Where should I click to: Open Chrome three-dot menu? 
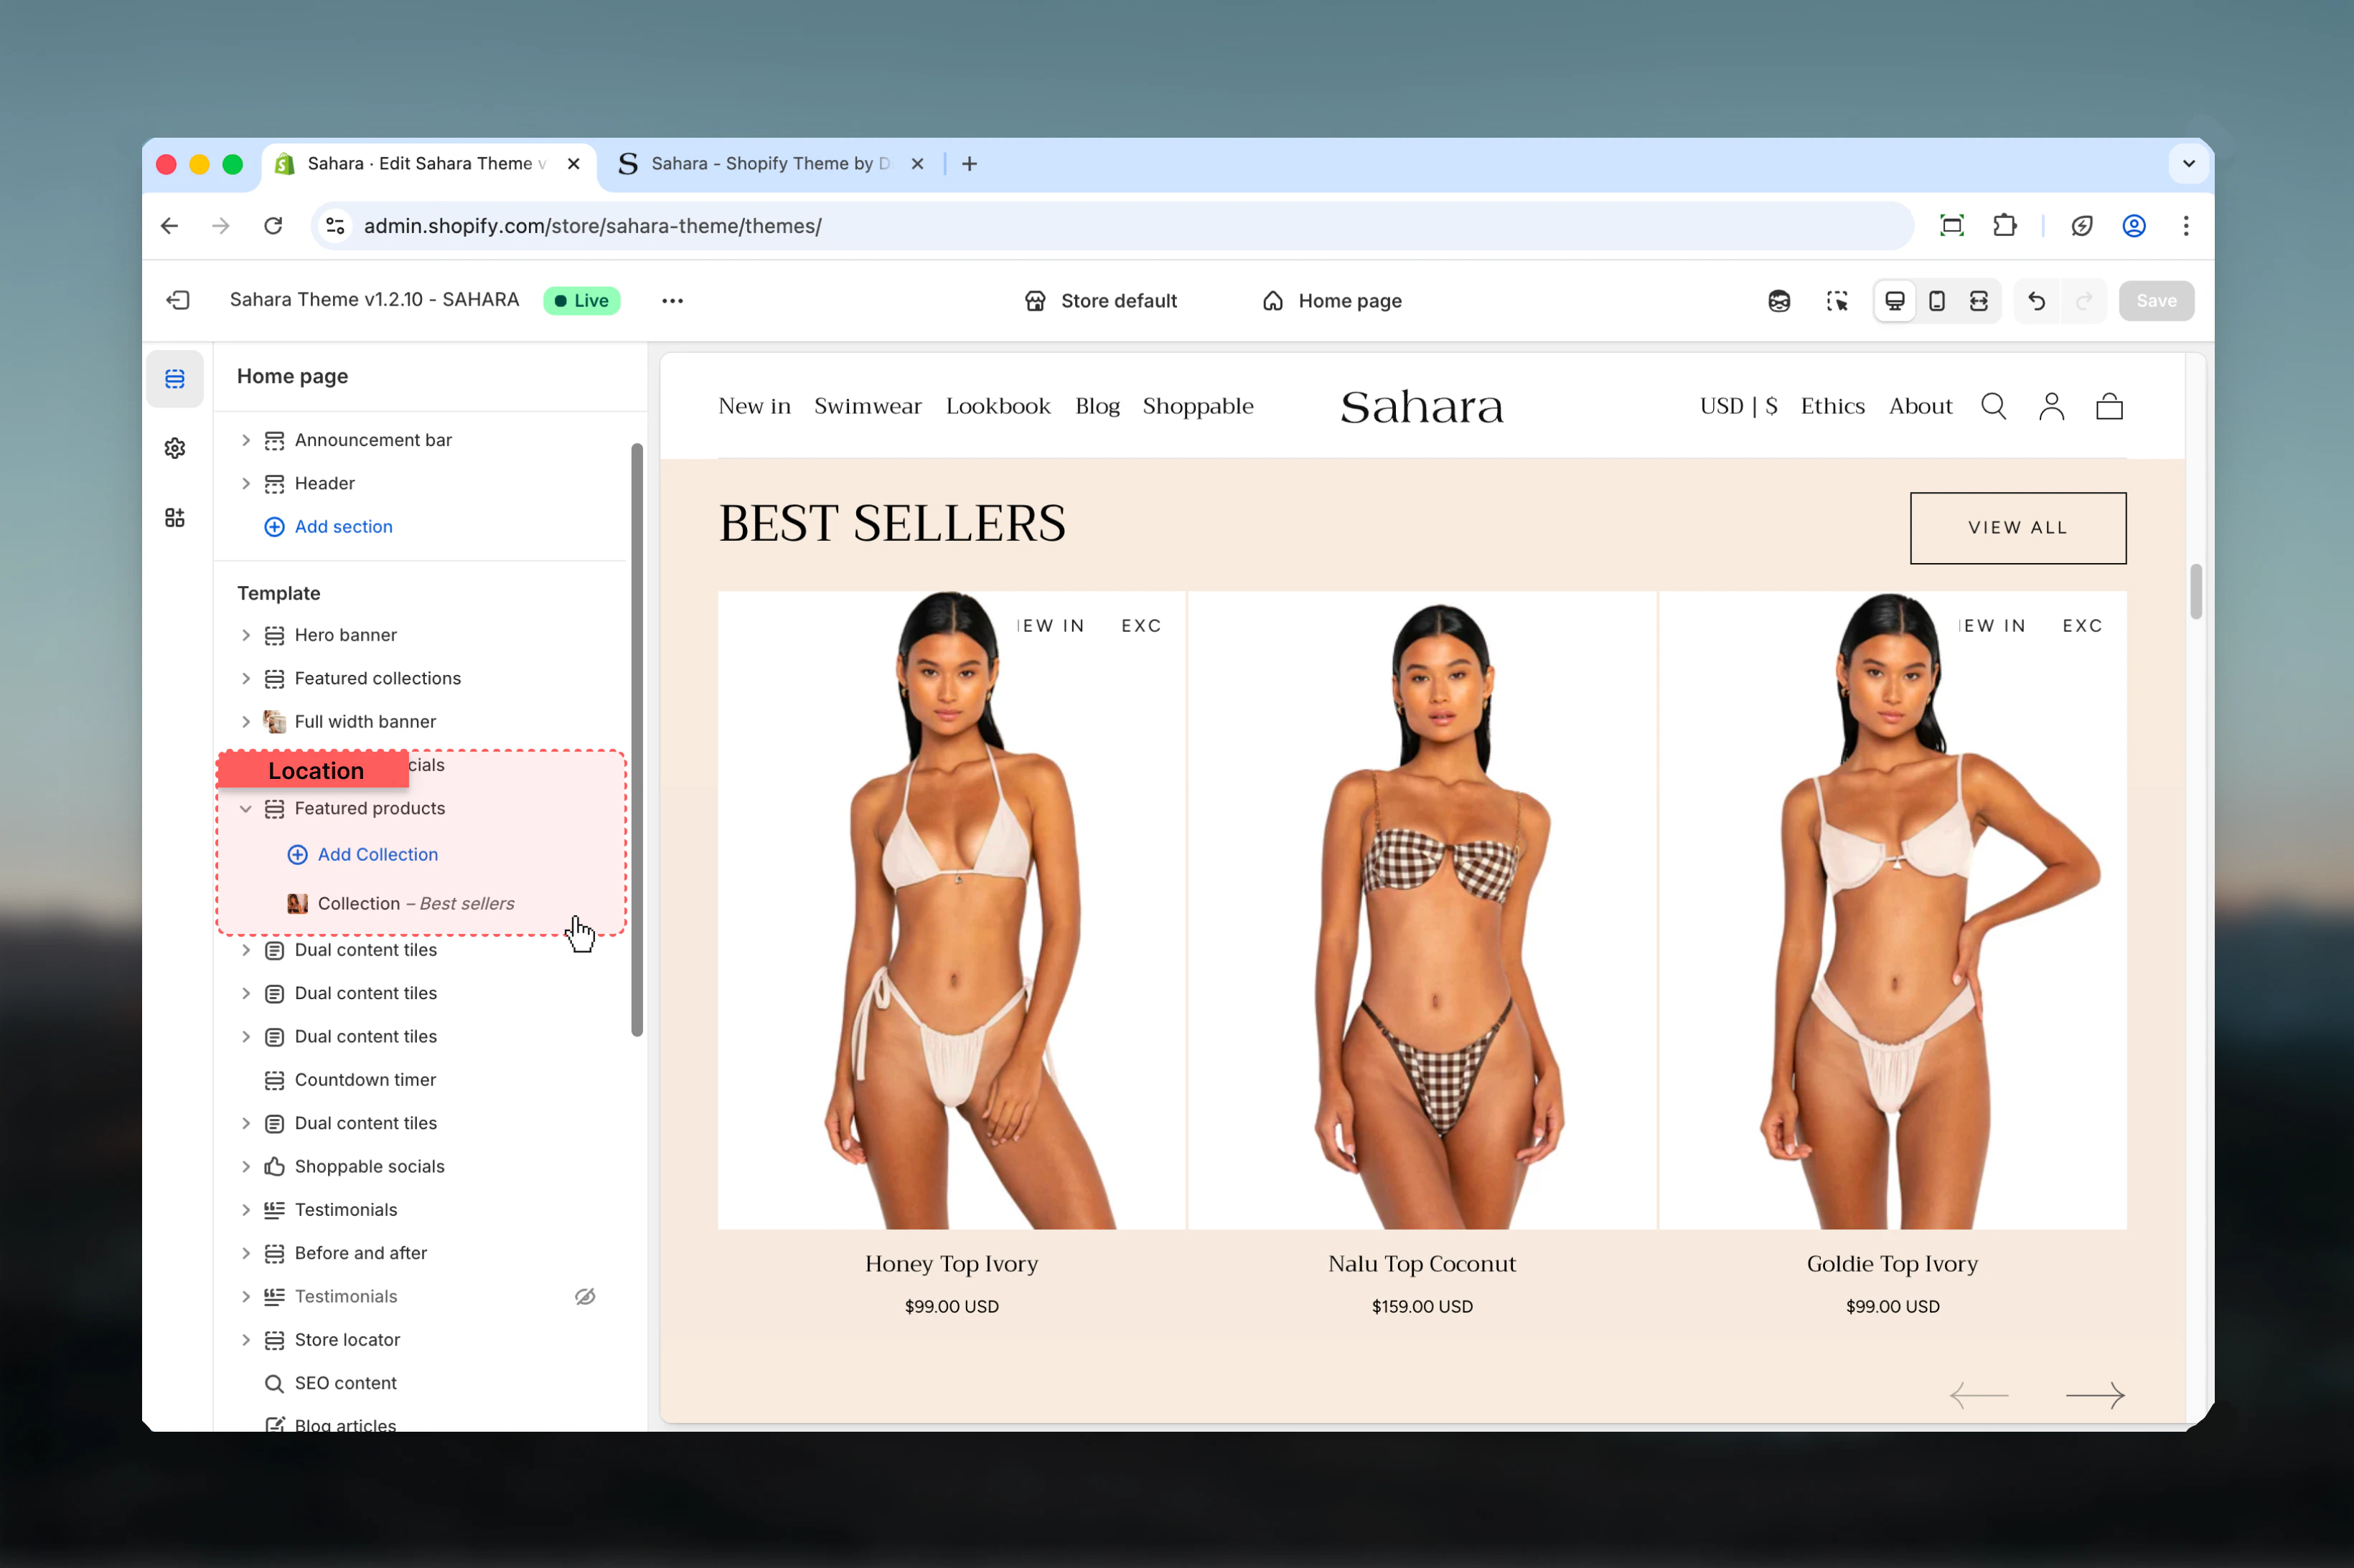pyautogui.click(x=2186, y=226)
